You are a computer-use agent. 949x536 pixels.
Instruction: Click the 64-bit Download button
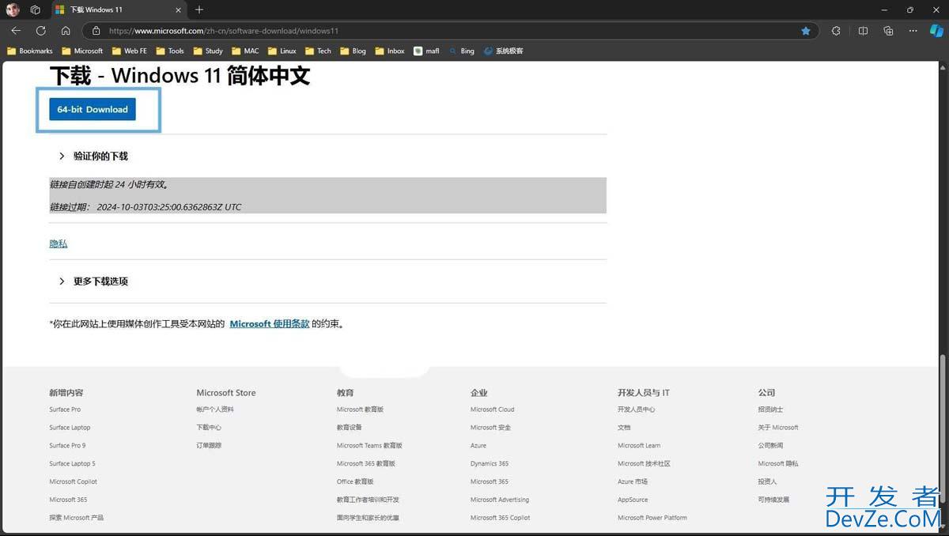pyautogui.click(x=93, y=109)
